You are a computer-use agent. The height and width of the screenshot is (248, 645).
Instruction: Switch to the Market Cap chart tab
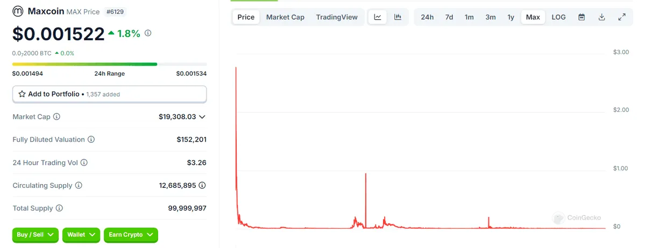(285, 17)
